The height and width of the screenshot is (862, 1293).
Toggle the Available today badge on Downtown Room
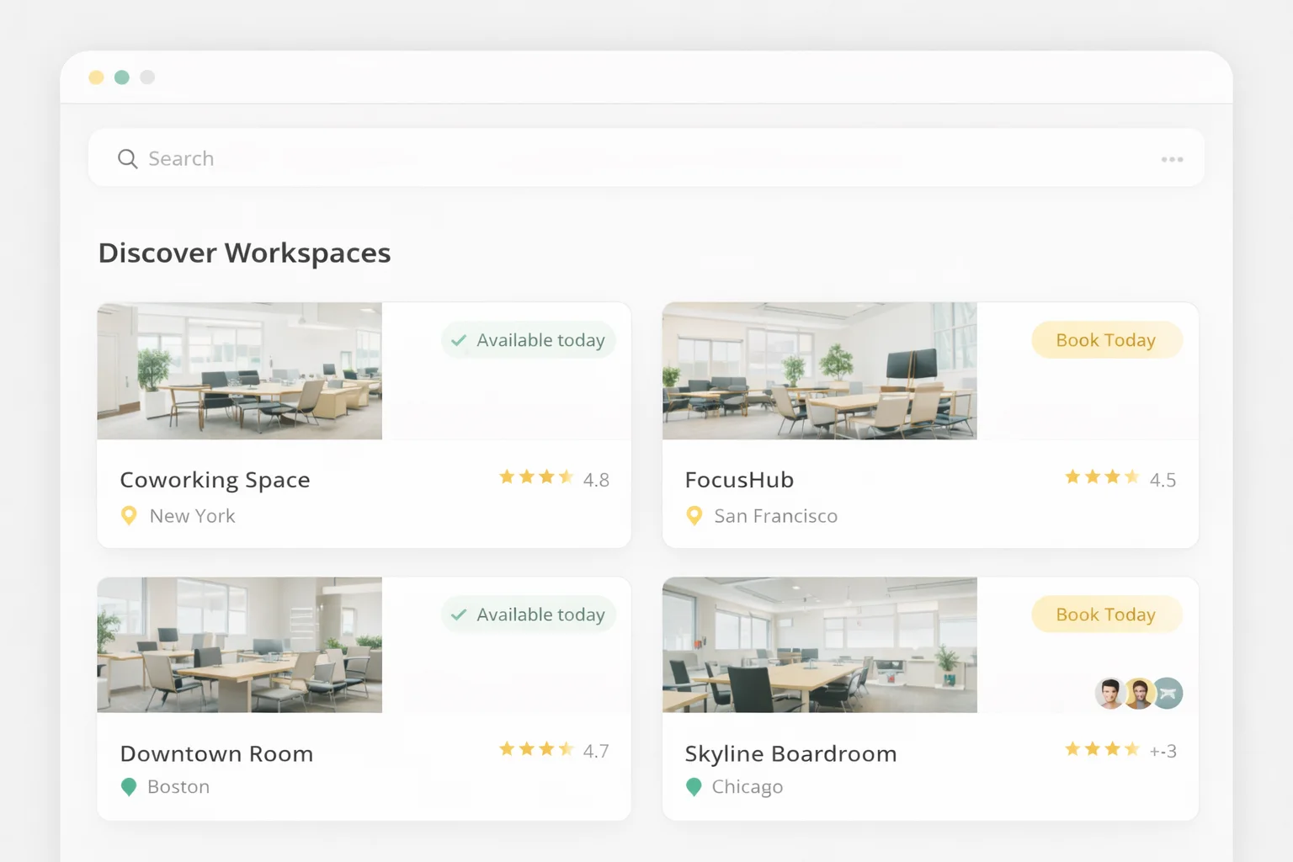[529, 615]
